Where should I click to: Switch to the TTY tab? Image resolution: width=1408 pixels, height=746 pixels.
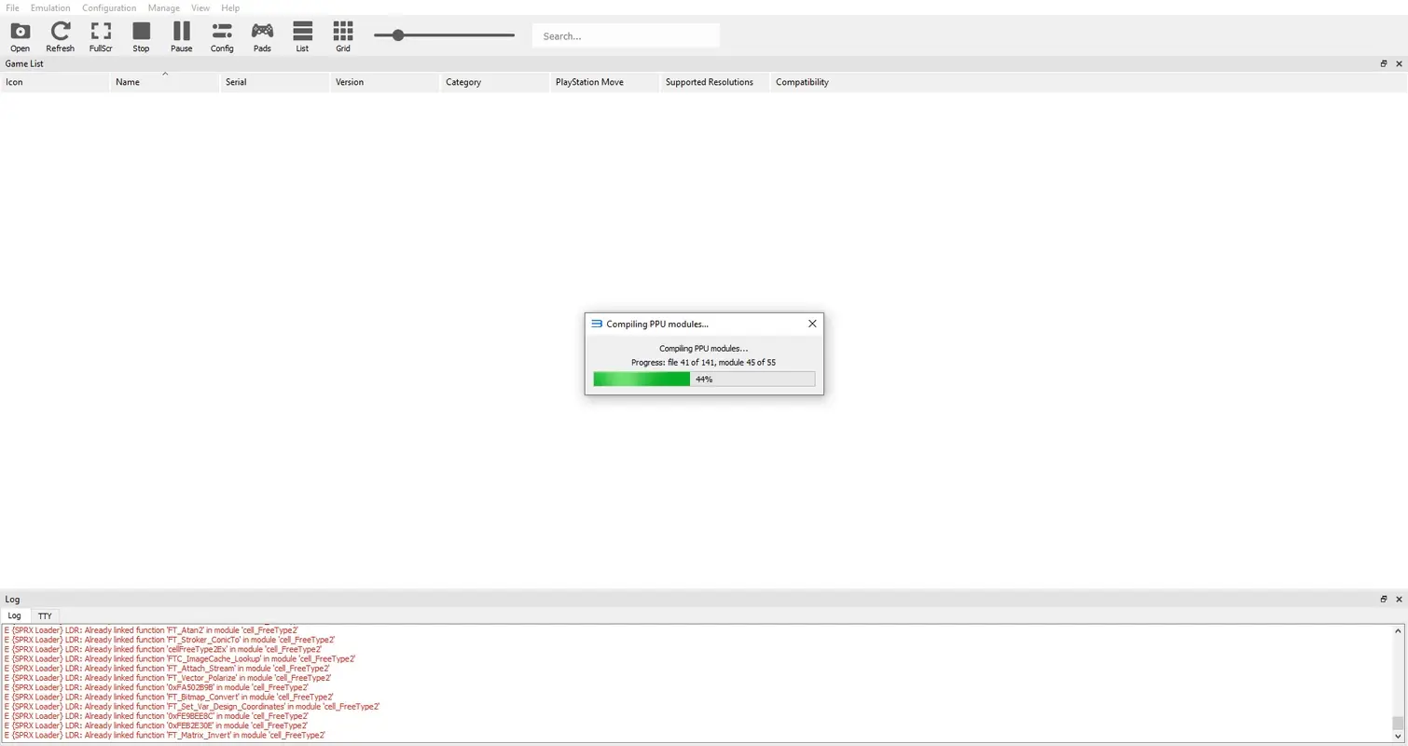click(45, 615)
